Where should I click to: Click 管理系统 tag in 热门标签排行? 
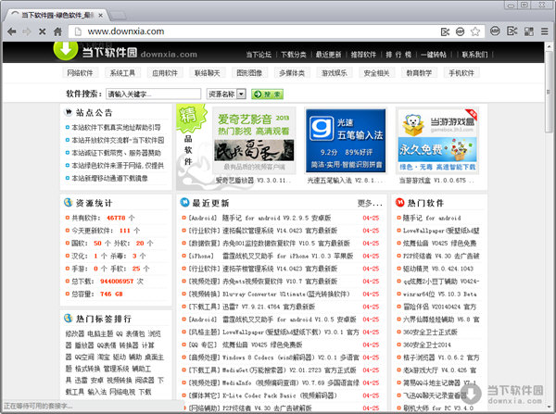117,369
